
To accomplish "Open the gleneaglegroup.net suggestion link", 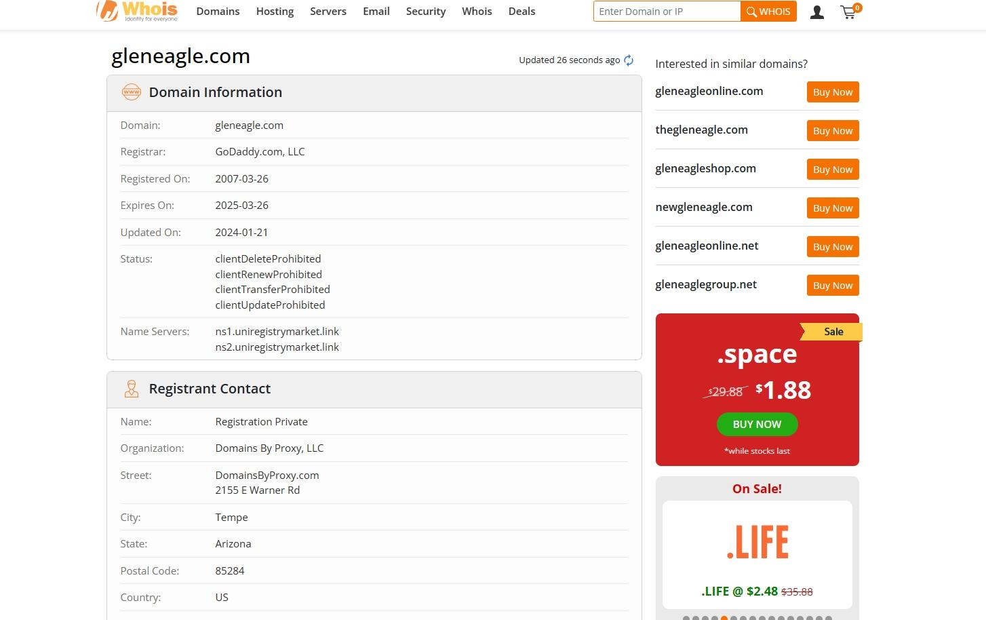I will [x=706, y=285].
